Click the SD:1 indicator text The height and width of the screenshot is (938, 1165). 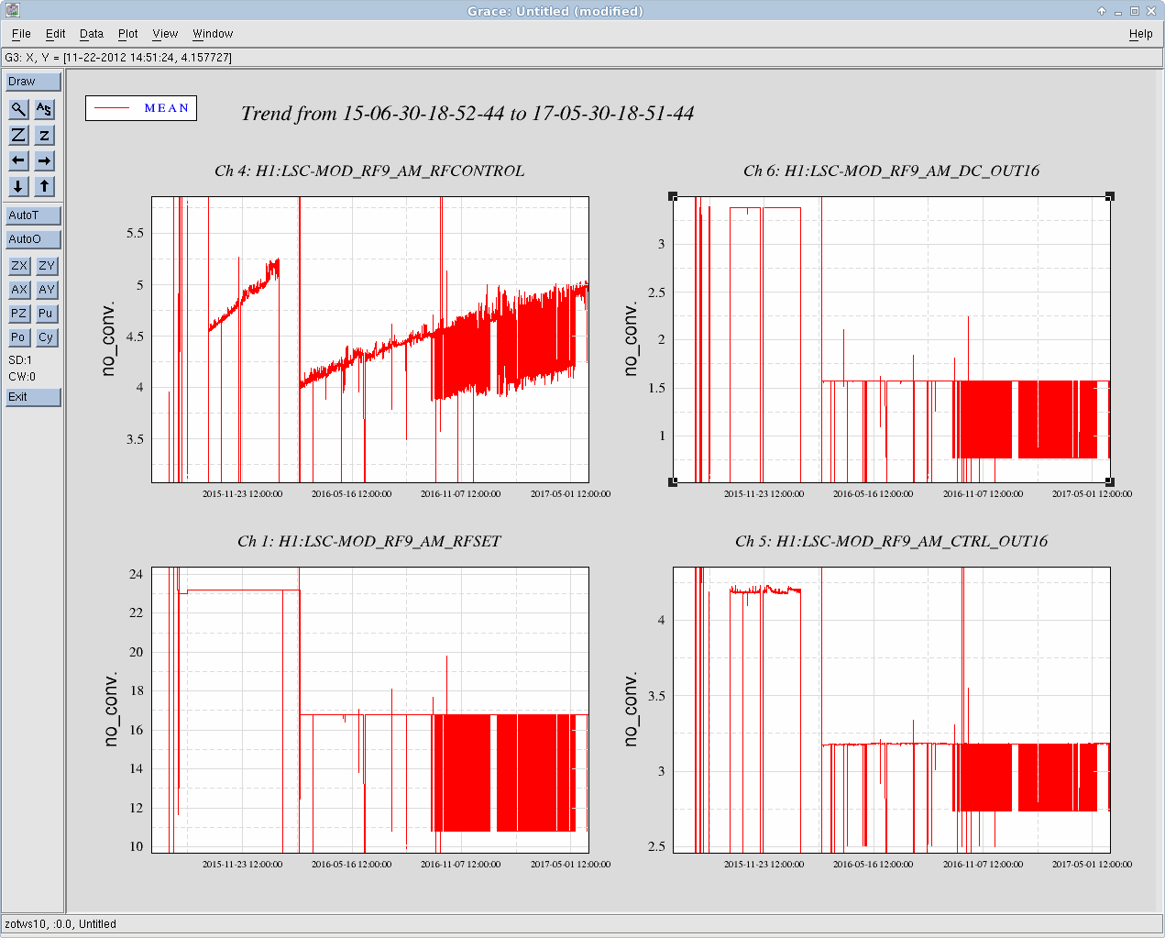tap(20, 360)
